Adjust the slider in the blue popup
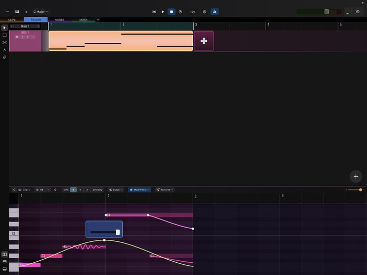This screenshot has width=367, height=275. pos(118,232)
